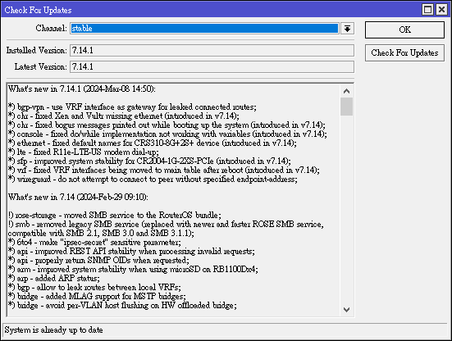Open the Channel dropdown arrow
The image size is (452, 341).
[347, 29]
